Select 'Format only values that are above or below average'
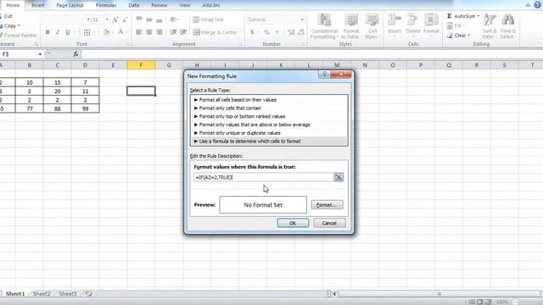This screenshot has width=543, height=305. [269, 125]
